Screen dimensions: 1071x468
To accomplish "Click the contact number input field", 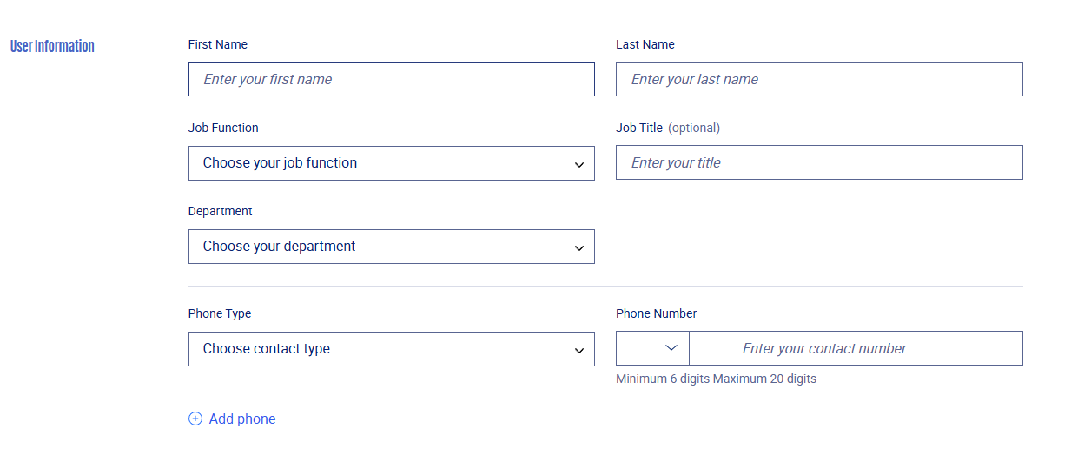I will 856,348.
